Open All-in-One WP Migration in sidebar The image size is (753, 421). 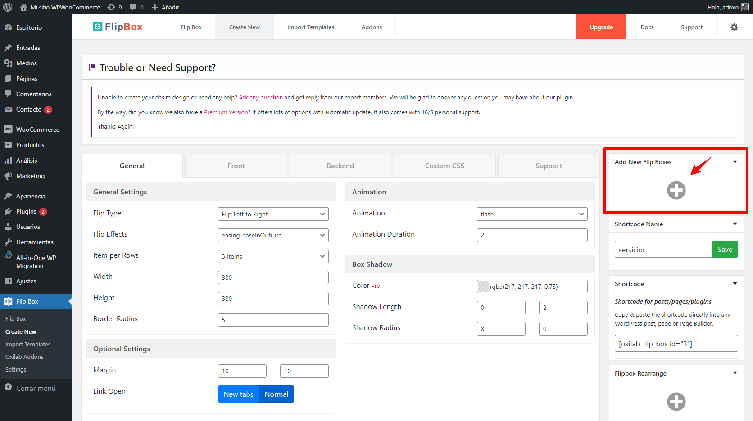[36, 261]
